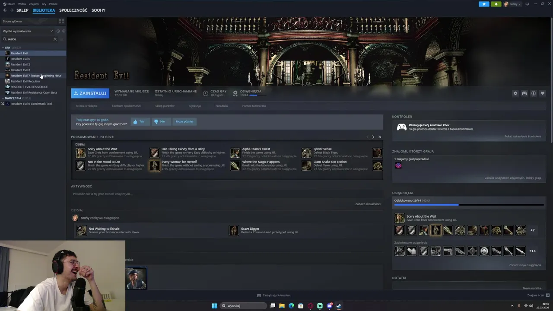The image size is (553, 311).
Task: Go forward with the navigation arrow
Action: [x=11, y=10]
